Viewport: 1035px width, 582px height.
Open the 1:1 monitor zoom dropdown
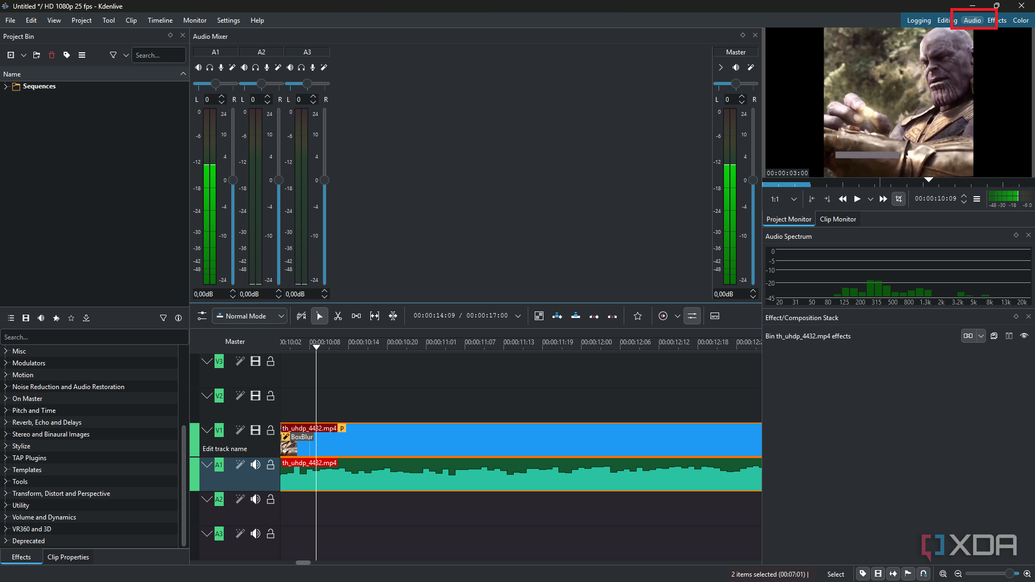pos(784,199)
